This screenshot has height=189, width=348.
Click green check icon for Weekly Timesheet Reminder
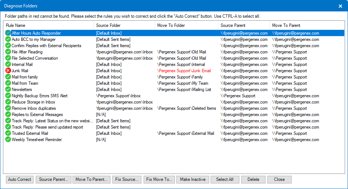point(8,140)
